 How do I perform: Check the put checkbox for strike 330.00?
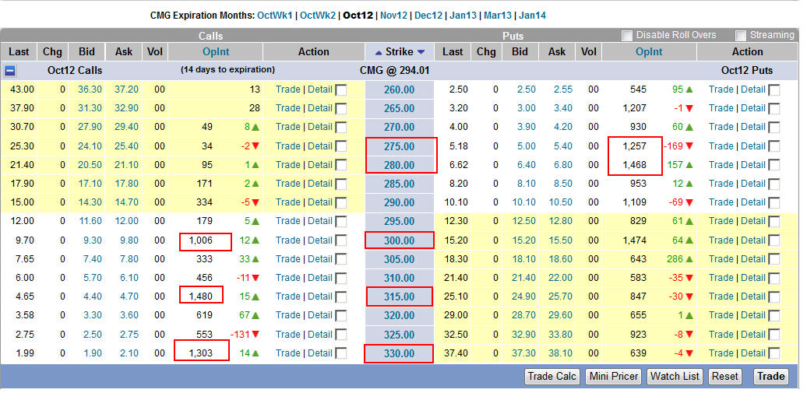(774, 353)
